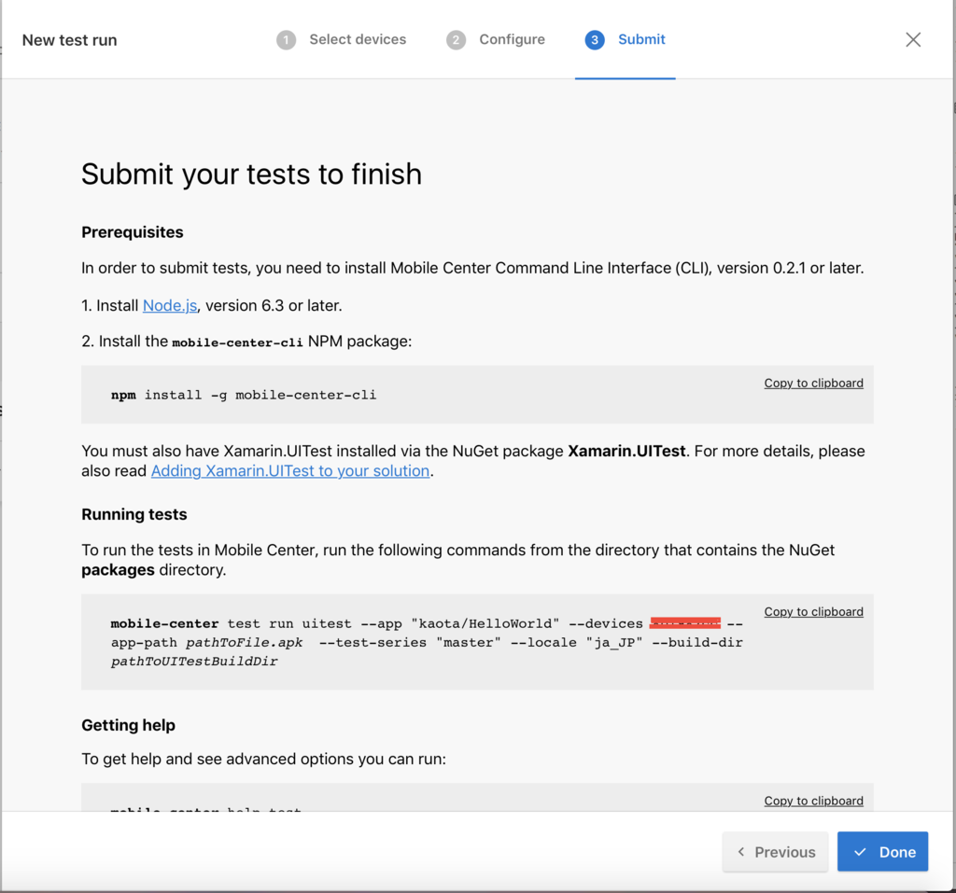
Task: Open Adding Xamarin.UITest to your solution link
Action: point(290,471)
